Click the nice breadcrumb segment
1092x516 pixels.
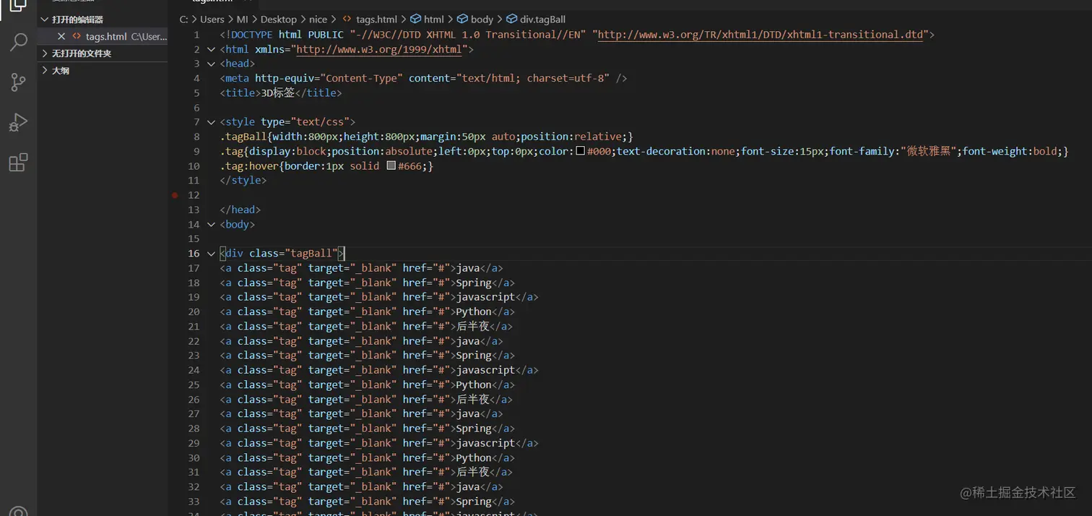(x=318, y=20)
